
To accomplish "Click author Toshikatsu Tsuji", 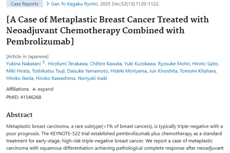I will click(x=48, y=71).
